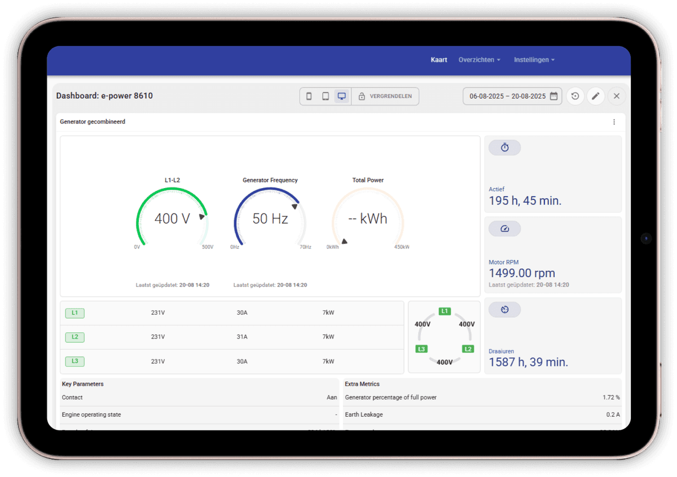Switch the preview to desktop view
677x477 pixels.
pyautogui.click(x=341, y=96)
